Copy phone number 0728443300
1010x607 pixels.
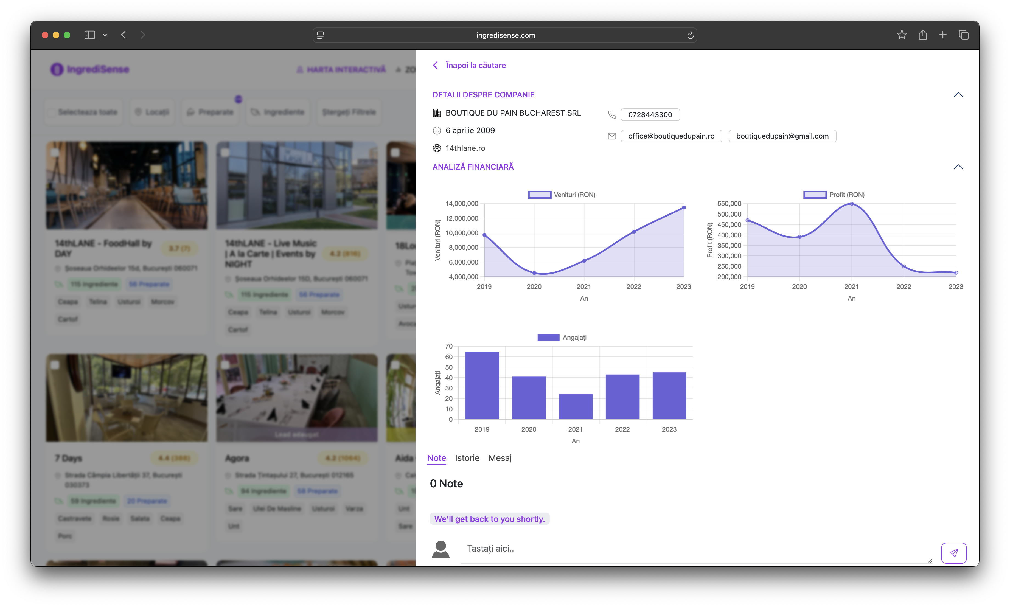point(650,114)
